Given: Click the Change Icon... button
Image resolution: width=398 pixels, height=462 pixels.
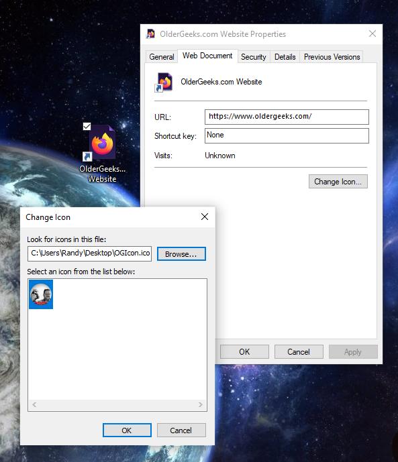Looking at the screenshot, I should (338, 182).
